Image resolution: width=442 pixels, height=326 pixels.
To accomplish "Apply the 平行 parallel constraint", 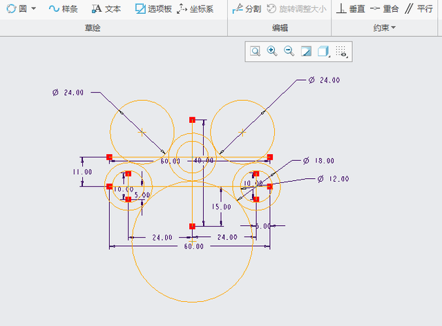I will click(419, 9).
